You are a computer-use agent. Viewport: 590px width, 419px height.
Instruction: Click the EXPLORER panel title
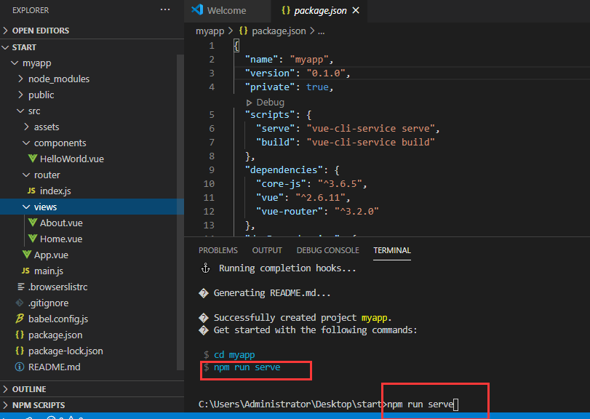31,10
